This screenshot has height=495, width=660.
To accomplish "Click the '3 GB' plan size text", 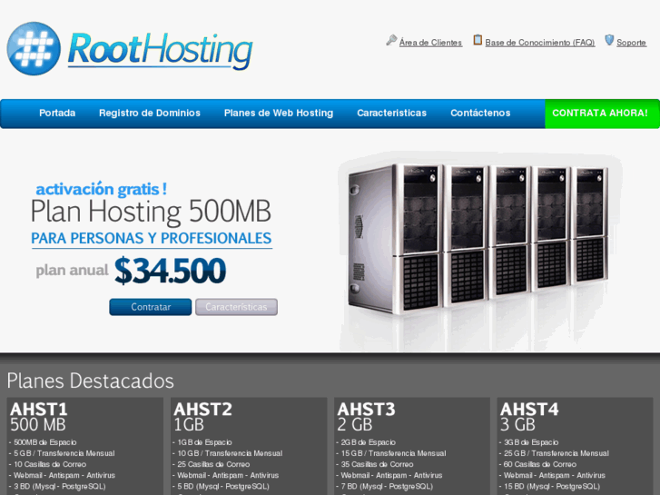I will (x=517, y=425).
